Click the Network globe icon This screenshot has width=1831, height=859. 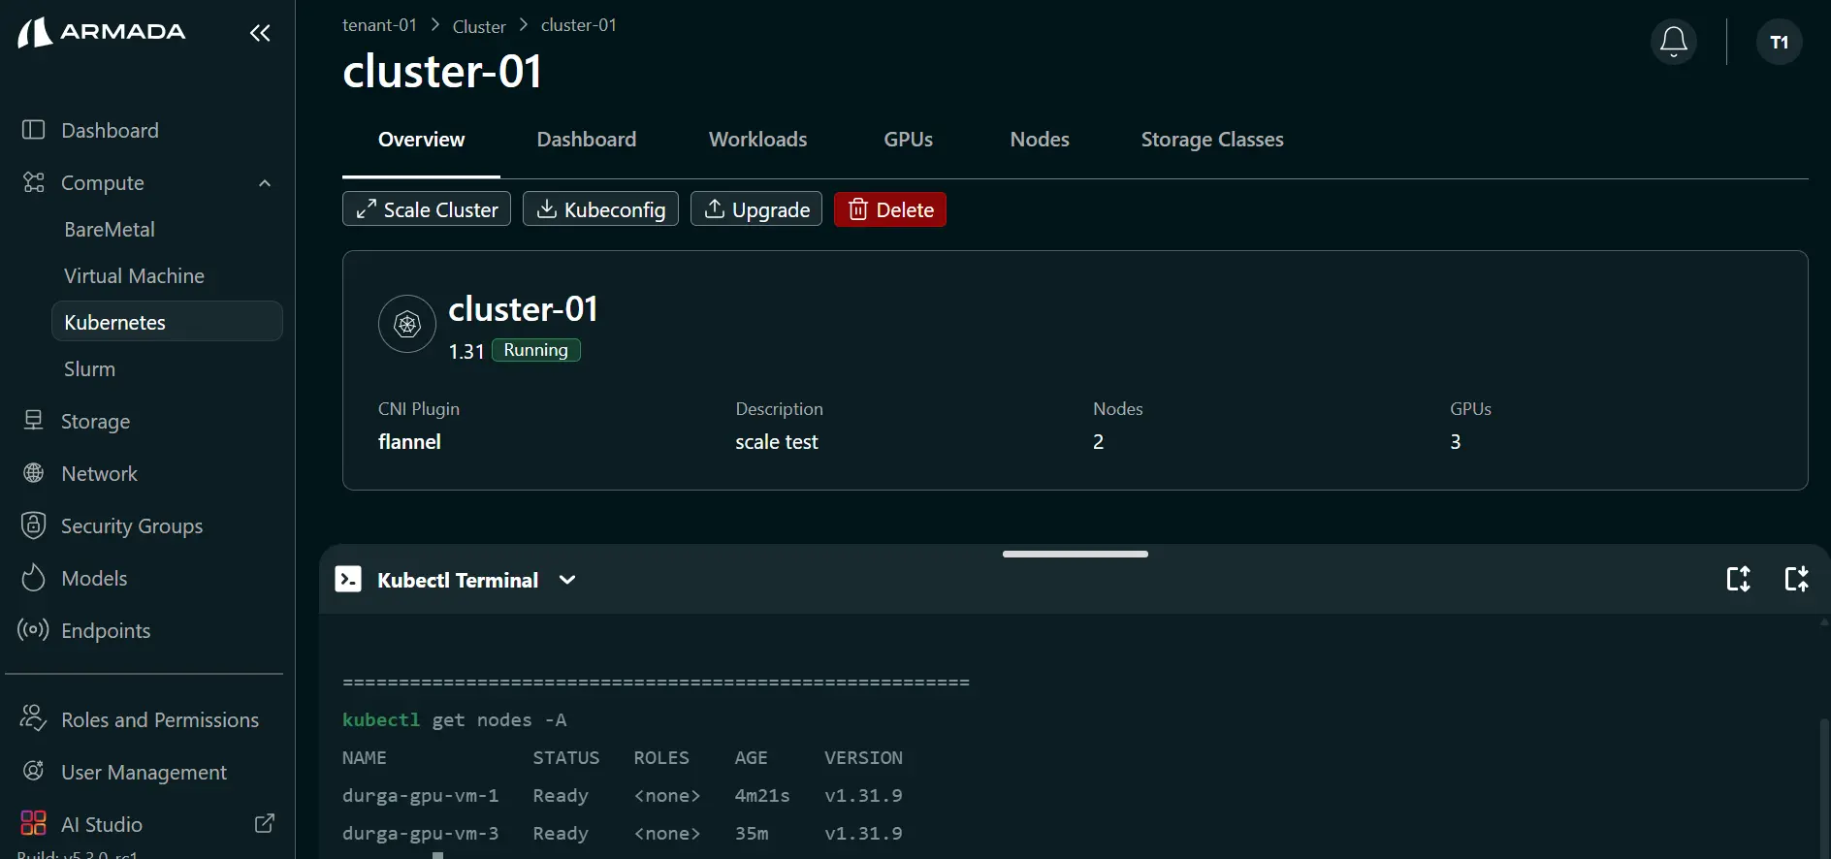point(34,473)
